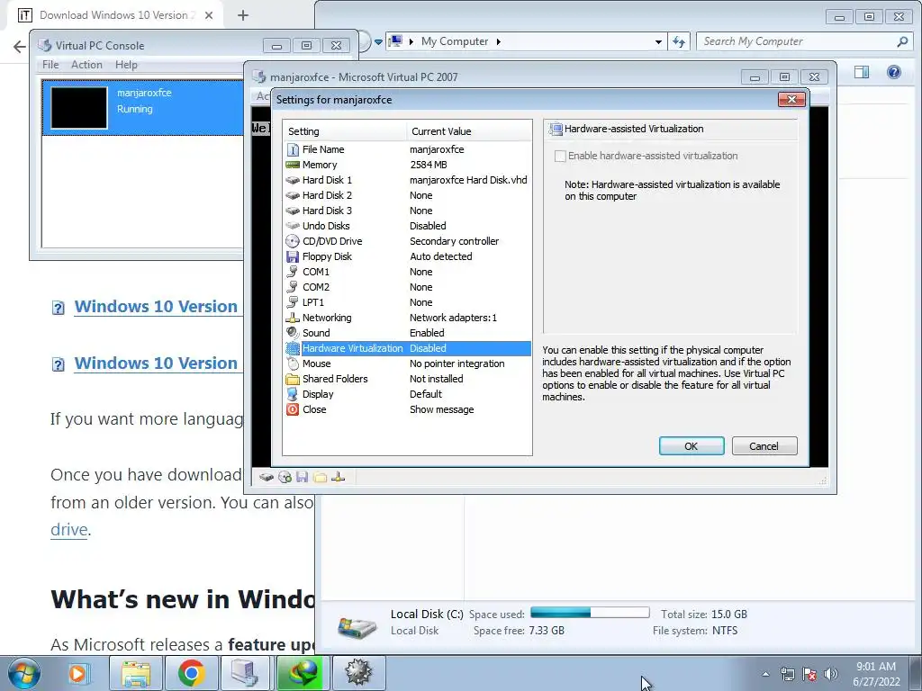Open Action Center flag tray icon

(809, 674)
